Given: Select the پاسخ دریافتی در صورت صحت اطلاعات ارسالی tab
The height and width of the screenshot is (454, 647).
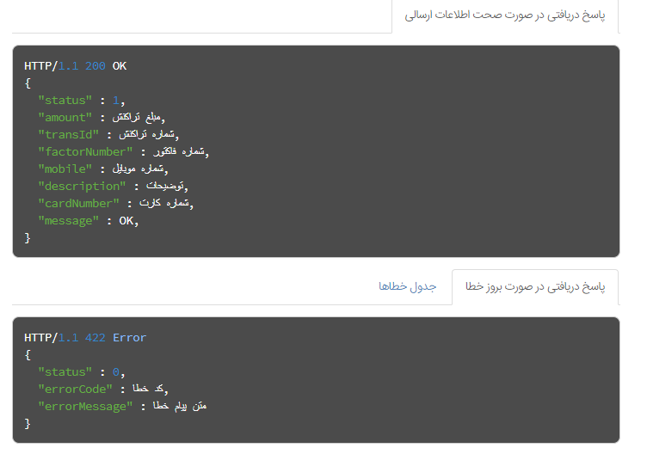Looking at the screenshot, I should pyautogui.click(x=505, y=15).
